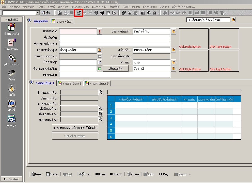Open the สินค้า chip icon in the sidebar

click(12, 75)
